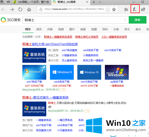149x137 pixels.
Task: Click the Forward navigation arrow
Action: coord(12,10)
